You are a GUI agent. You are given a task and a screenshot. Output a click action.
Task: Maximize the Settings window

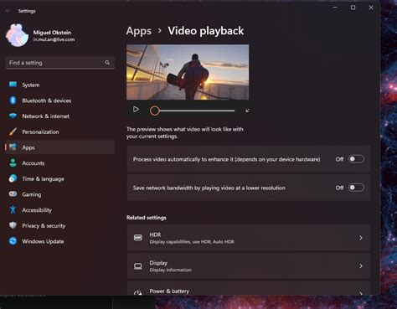[x=353, y=8]
